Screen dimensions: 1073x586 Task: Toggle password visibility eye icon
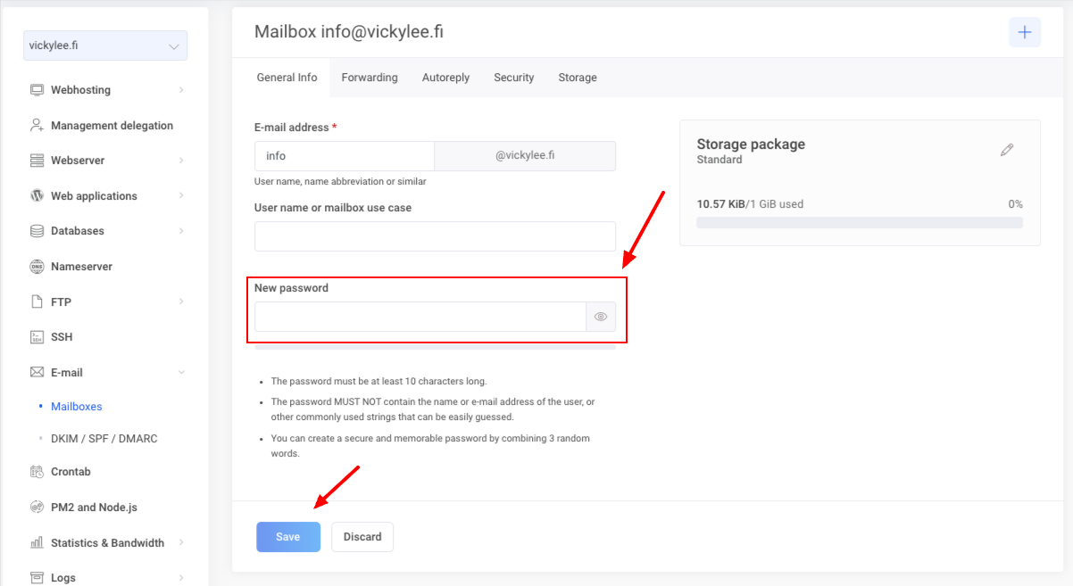tap(601, 317)
